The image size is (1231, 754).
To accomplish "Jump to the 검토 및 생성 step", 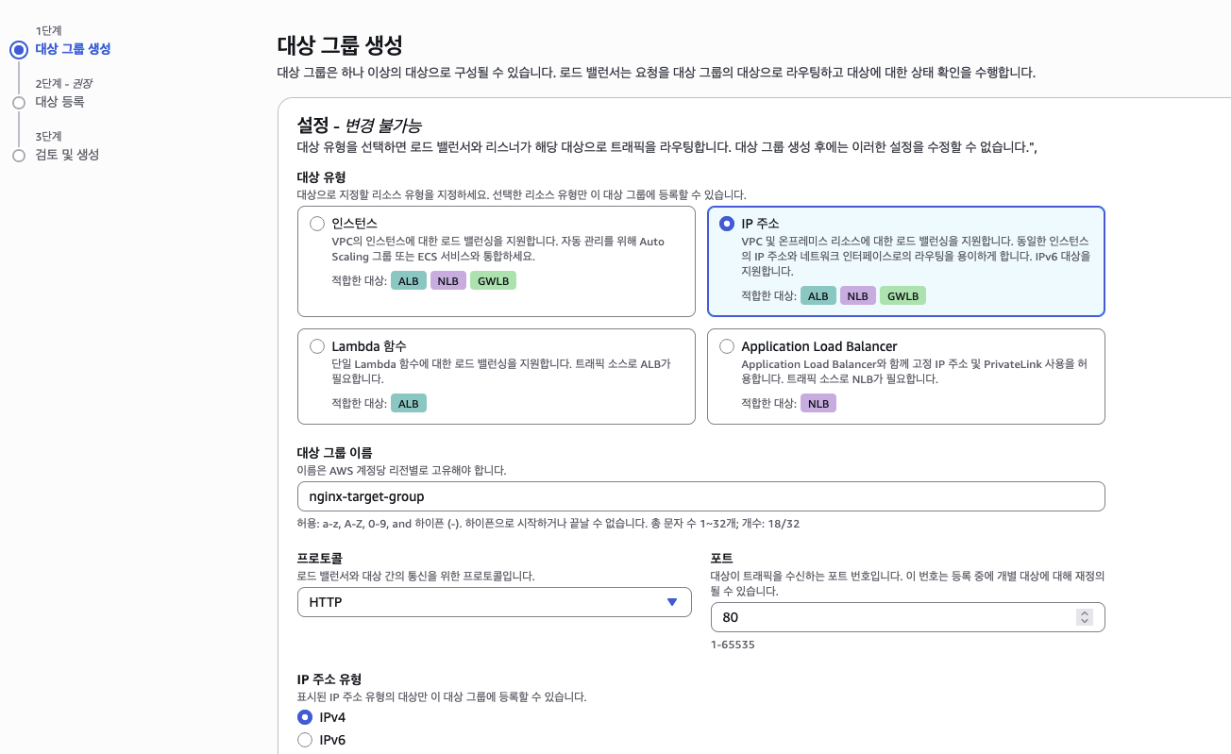I will tap(67, 155).
